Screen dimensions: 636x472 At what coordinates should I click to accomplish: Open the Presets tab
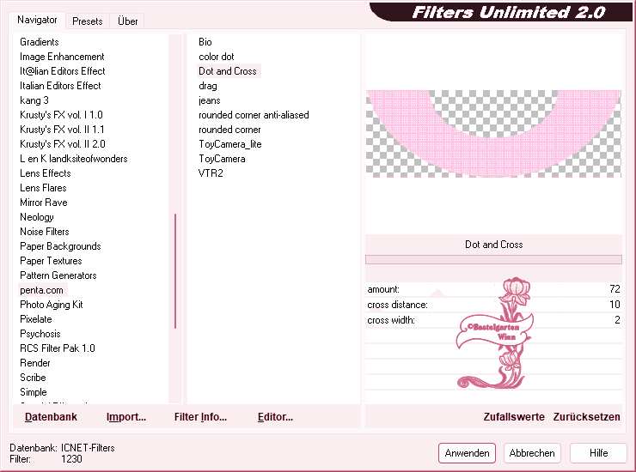tap(87, 21)
